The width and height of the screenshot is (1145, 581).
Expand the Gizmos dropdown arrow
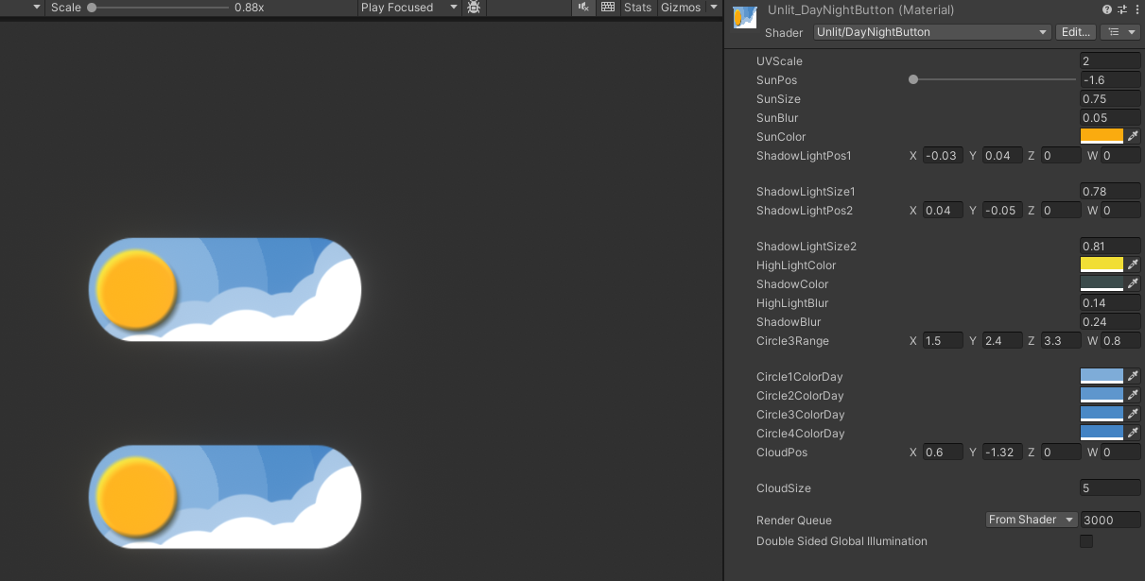click(x=714, y=8)
